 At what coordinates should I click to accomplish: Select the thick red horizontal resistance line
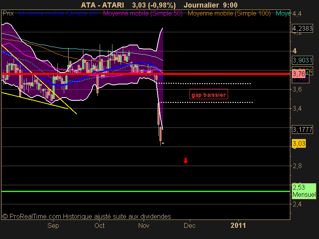(146, 74)
